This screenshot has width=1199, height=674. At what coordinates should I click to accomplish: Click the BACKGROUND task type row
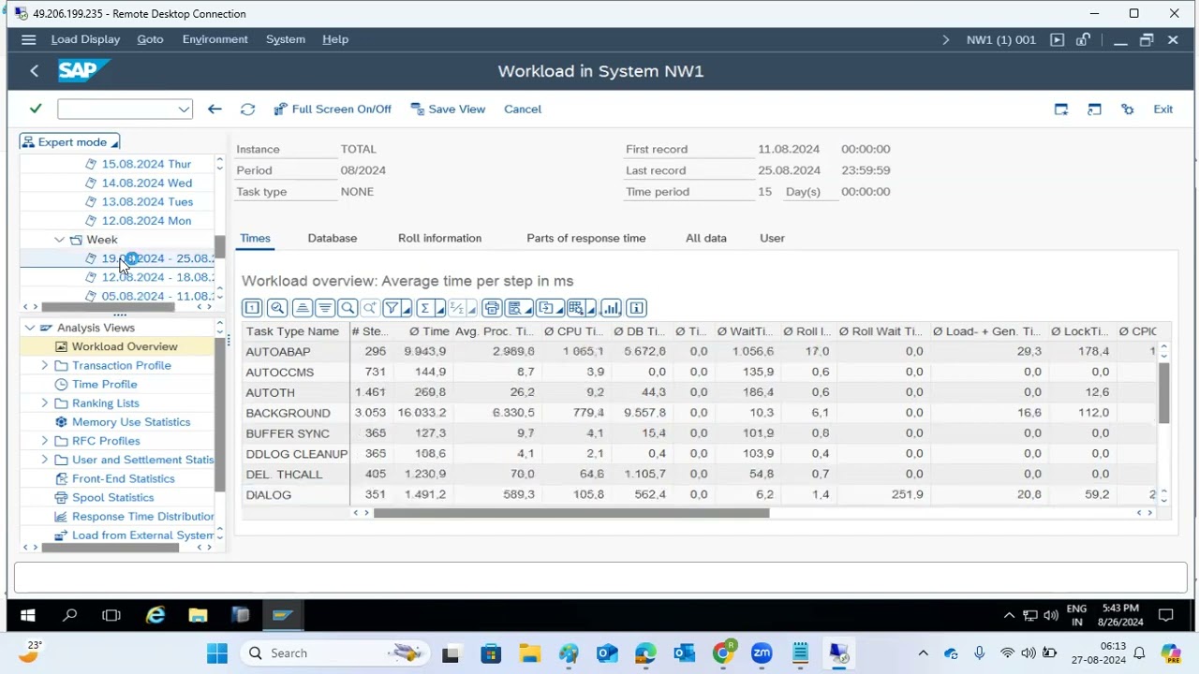pyautogui.click(x=288, y=413)
